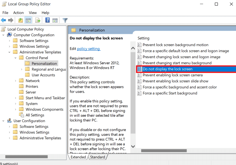
Task: Expand Software Settings under User Configuration
Action: point(9,127)
